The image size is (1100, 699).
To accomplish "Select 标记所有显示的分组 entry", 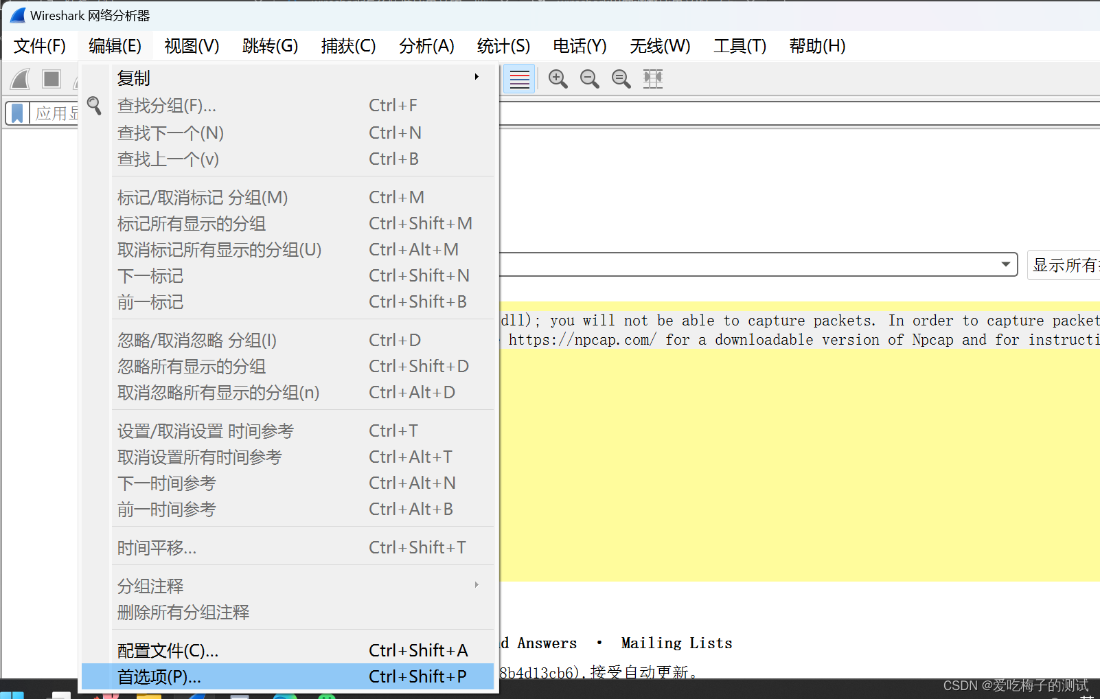I will pyautogui.click(x=288, y=223).
